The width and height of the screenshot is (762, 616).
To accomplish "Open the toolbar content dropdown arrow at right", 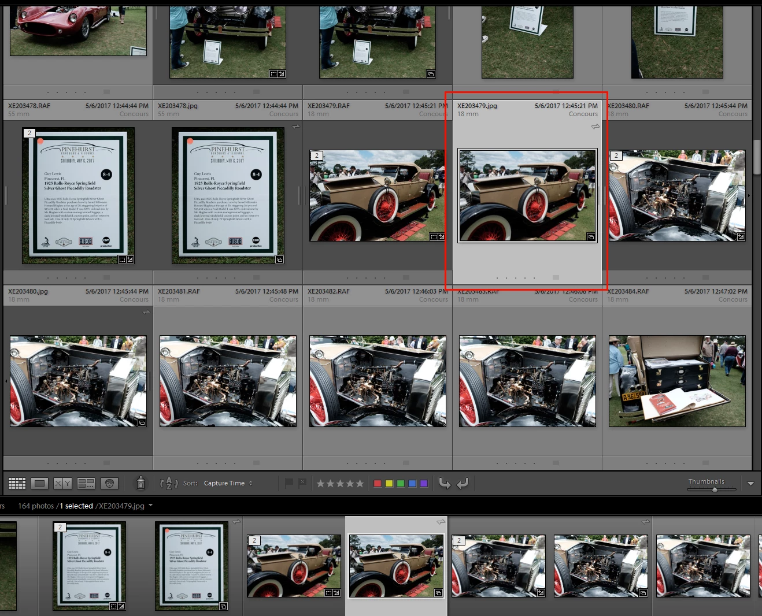I will 750,484.
